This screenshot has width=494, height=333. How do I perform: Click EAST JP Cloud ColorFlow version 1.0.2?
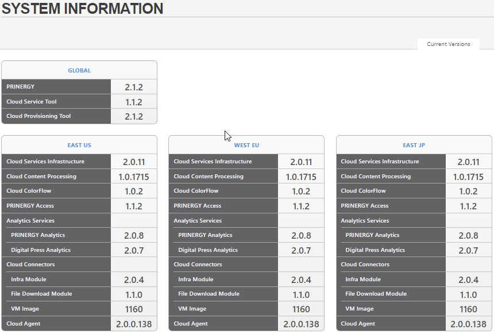point(469,191)
